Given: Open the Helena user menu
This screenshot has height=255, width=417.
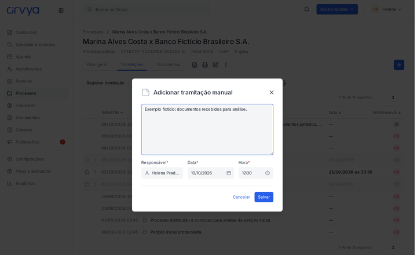Looking at the screenshot, I should click(x=386, y=9).
